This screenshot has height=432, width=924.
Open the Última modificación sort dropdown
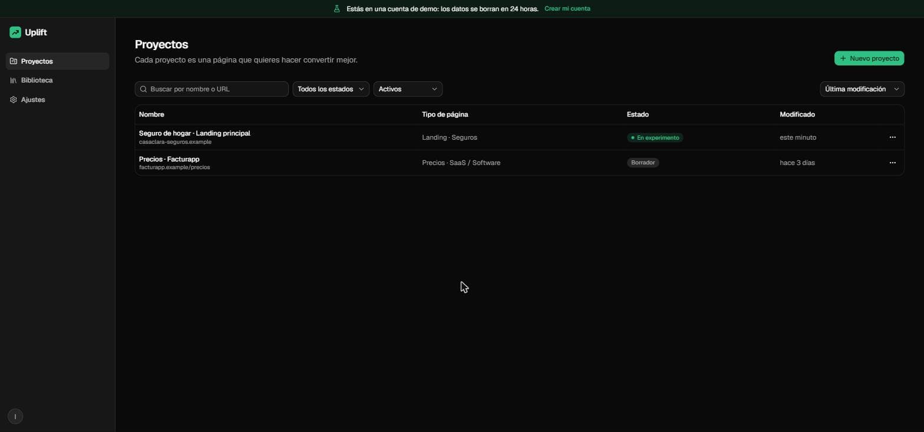[862, 89]
